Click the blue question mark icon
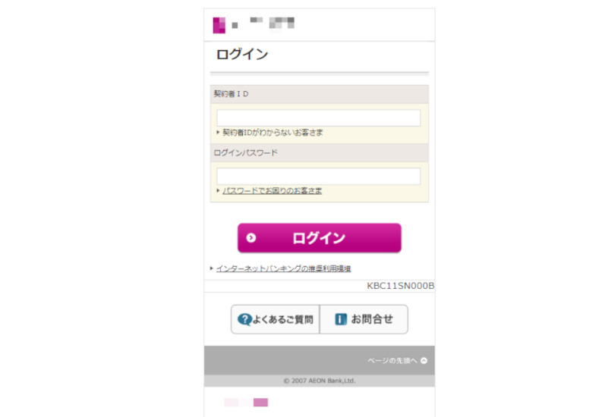This screenshot has width=605, height=417. [244, 319]
